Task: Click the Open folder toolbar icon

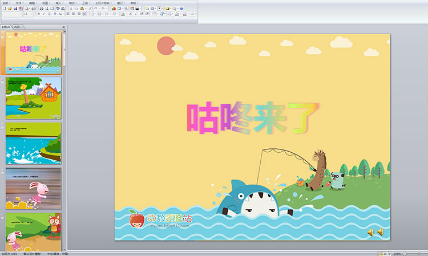Action: pyautogui.click(x=10, y=9)
